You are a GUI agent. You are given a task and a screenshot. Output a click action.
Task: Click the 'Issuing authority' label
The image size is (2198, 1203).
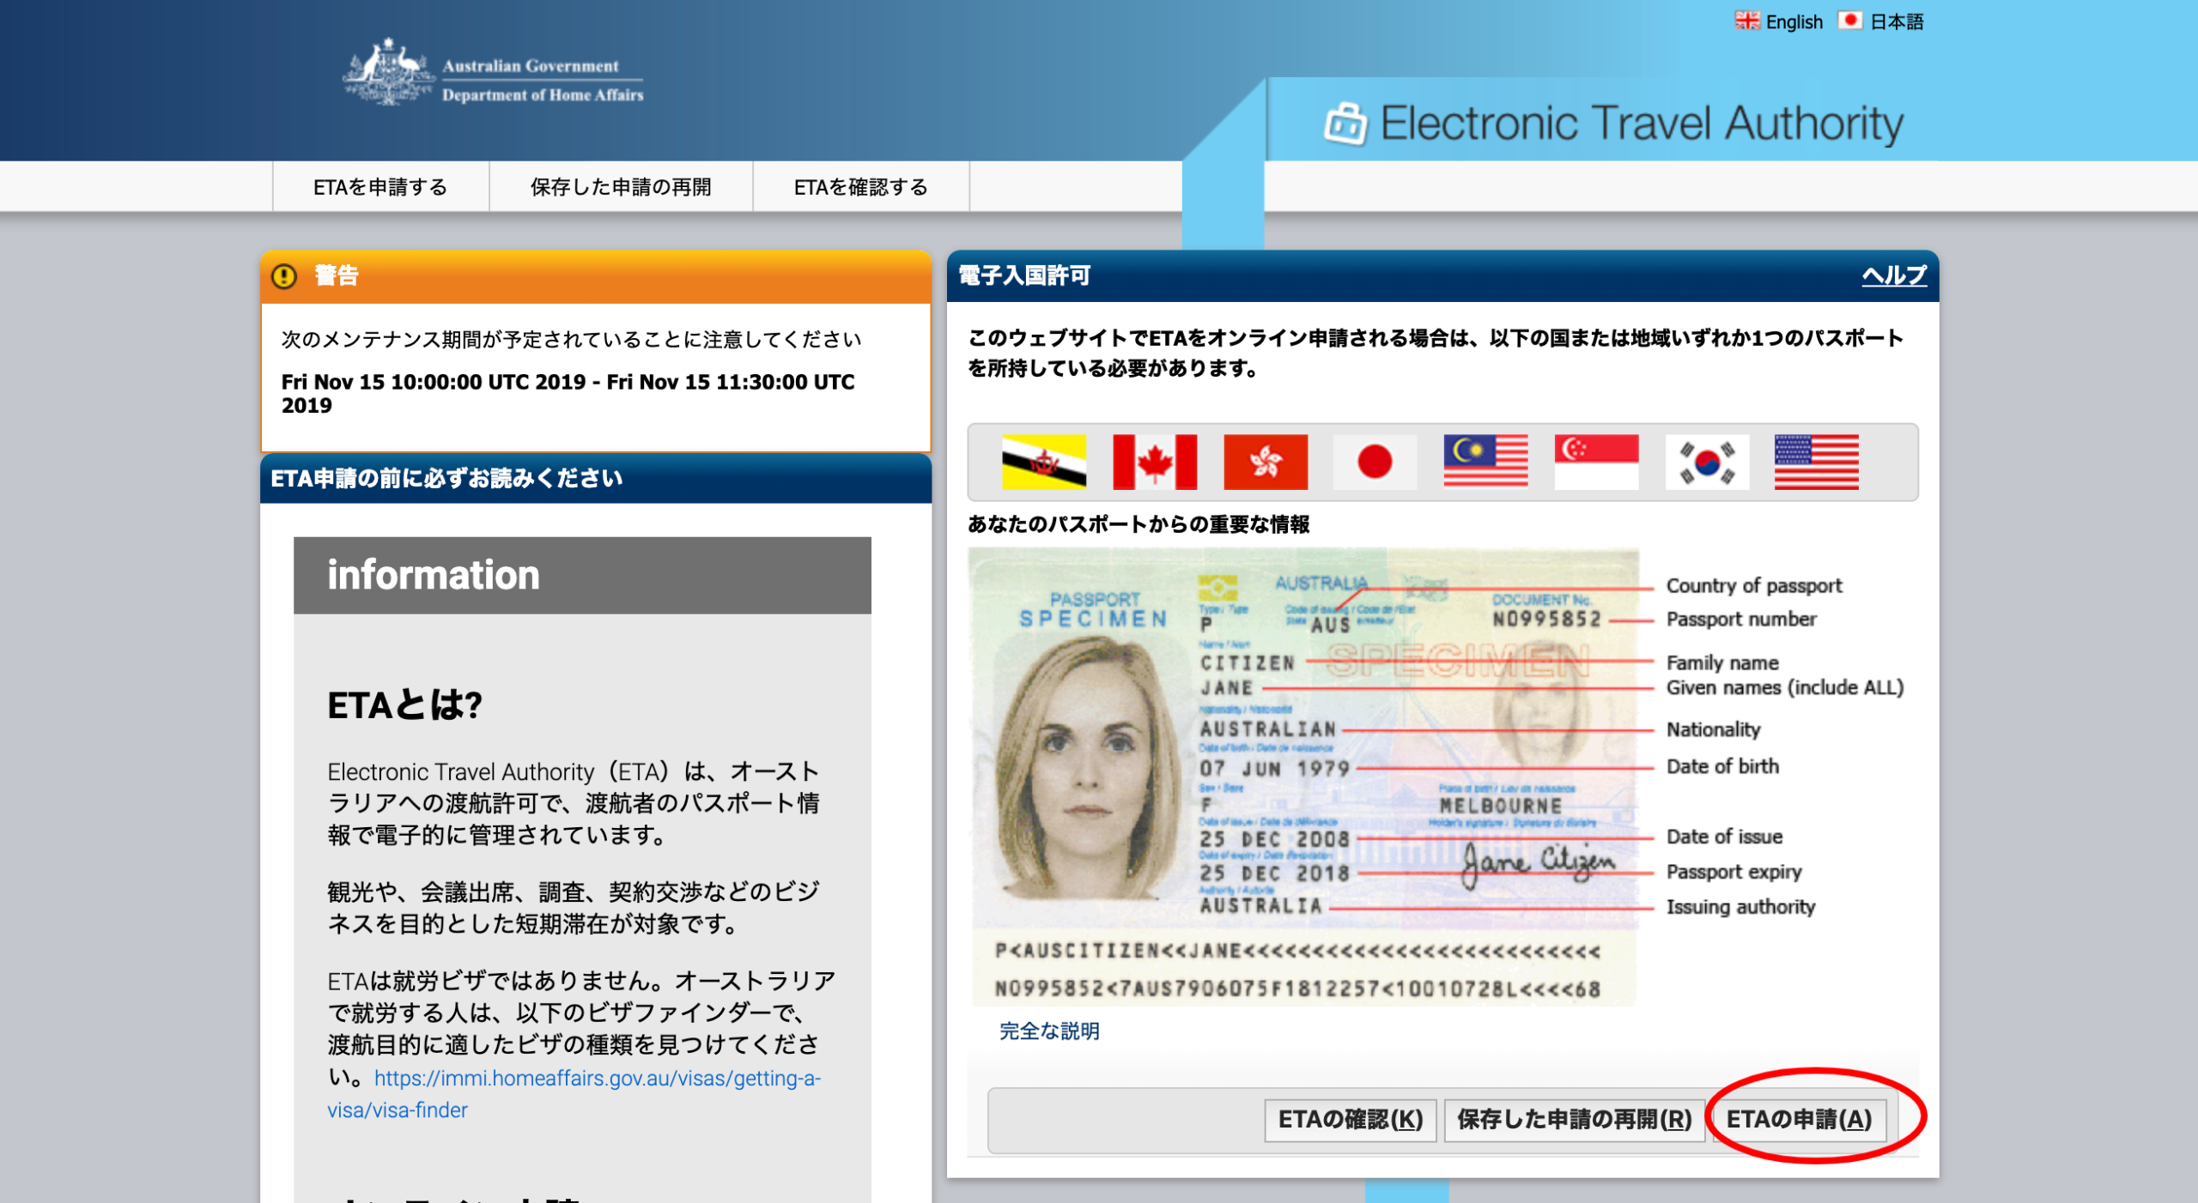pyautogui.click(x=1740, y=907)
